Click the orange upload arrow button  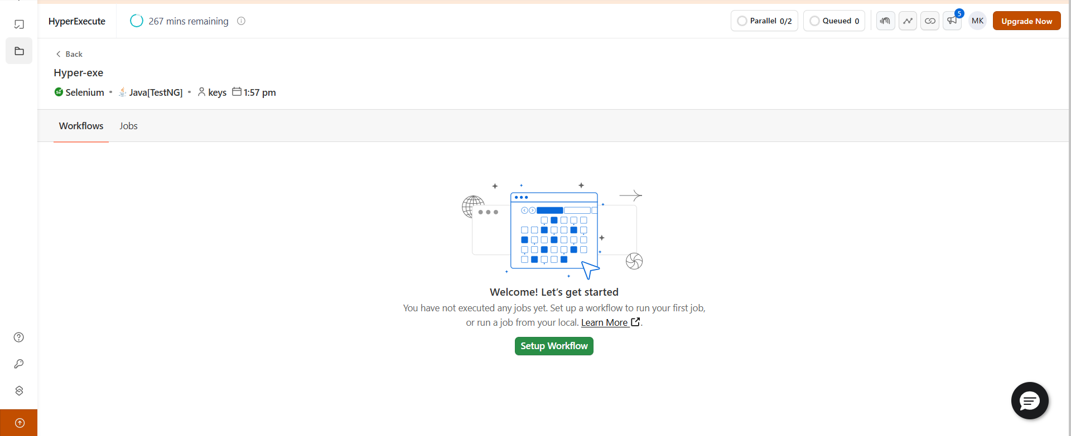coord(19,423)
